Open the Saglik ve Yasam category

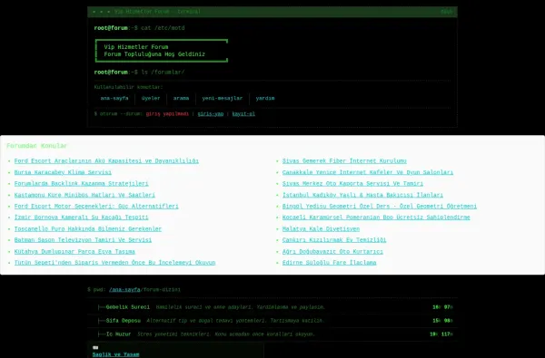(x=115, y=354)
